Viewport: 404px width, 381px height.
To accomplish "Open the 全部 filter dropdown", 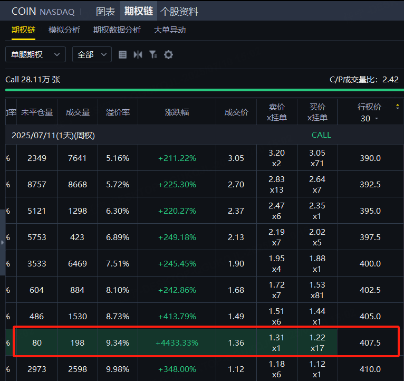I will coord(92,54).
